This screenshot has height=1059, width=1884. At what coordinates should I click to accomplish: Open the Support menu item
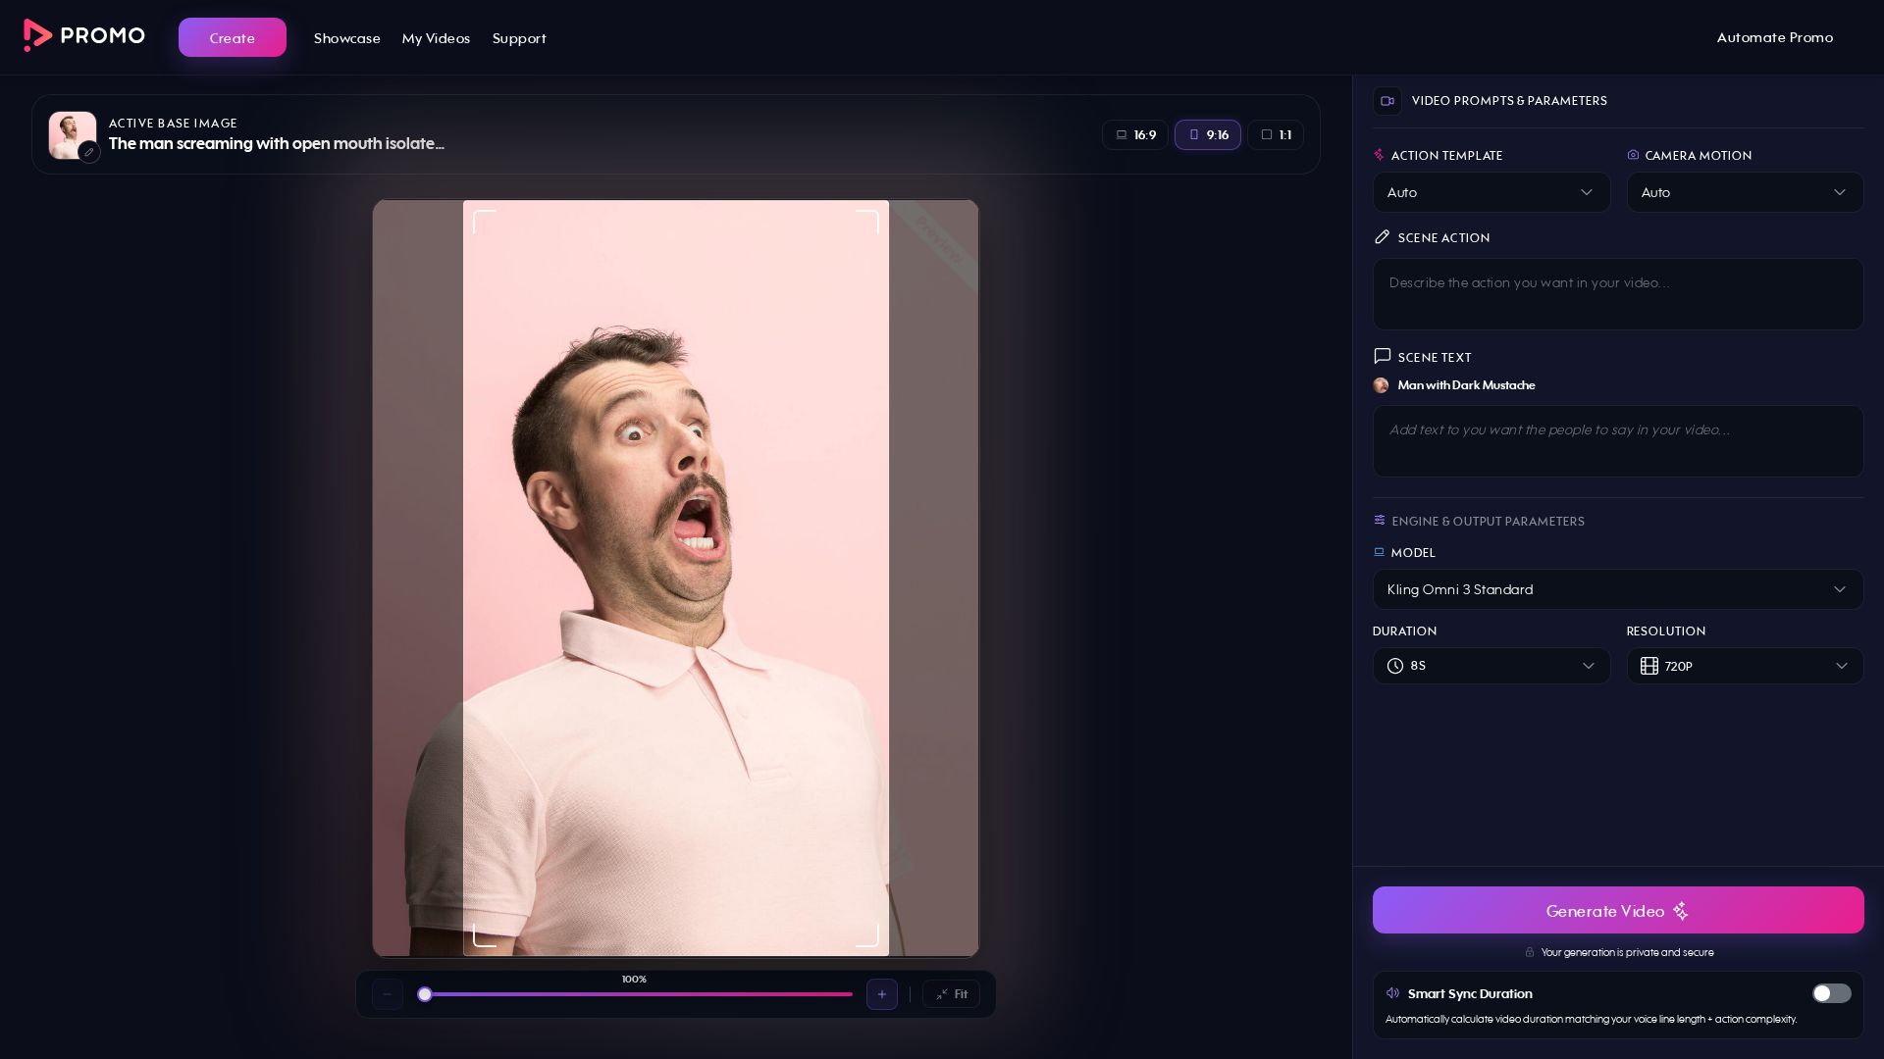[519, 38]
